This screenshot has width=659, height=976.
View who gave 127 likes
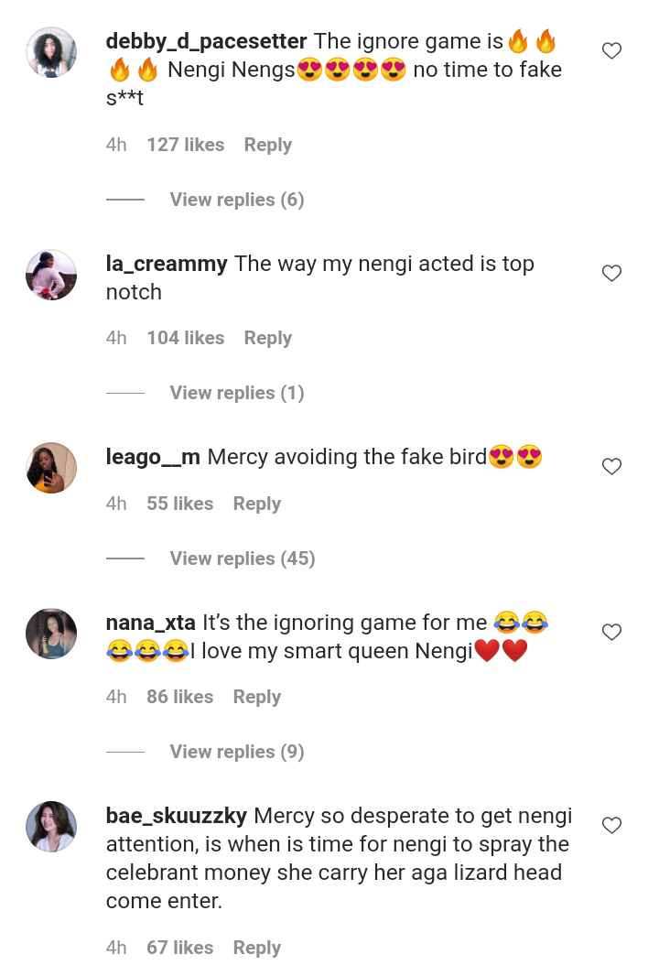coord(185,145)
